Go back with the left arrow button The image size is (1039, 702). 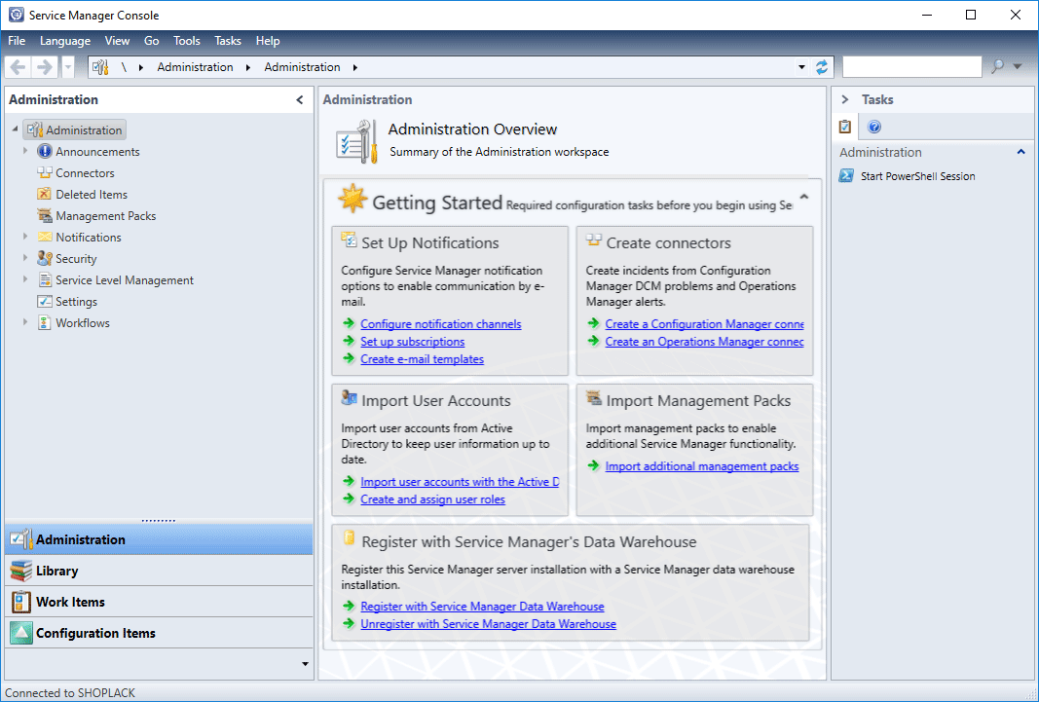18,67
